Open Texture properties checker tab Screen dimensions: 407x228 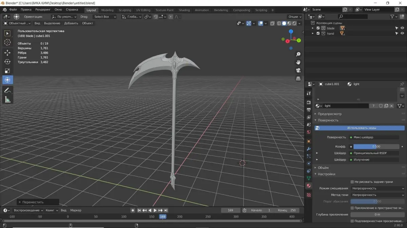309,195
